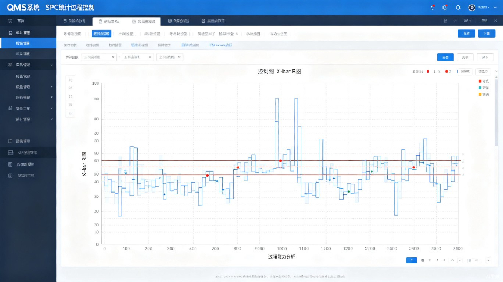Image resolution: width=503 pixels, height=282 pixels.
Task: Go to page 1 in pagination
Action: [x=411, y=260]
